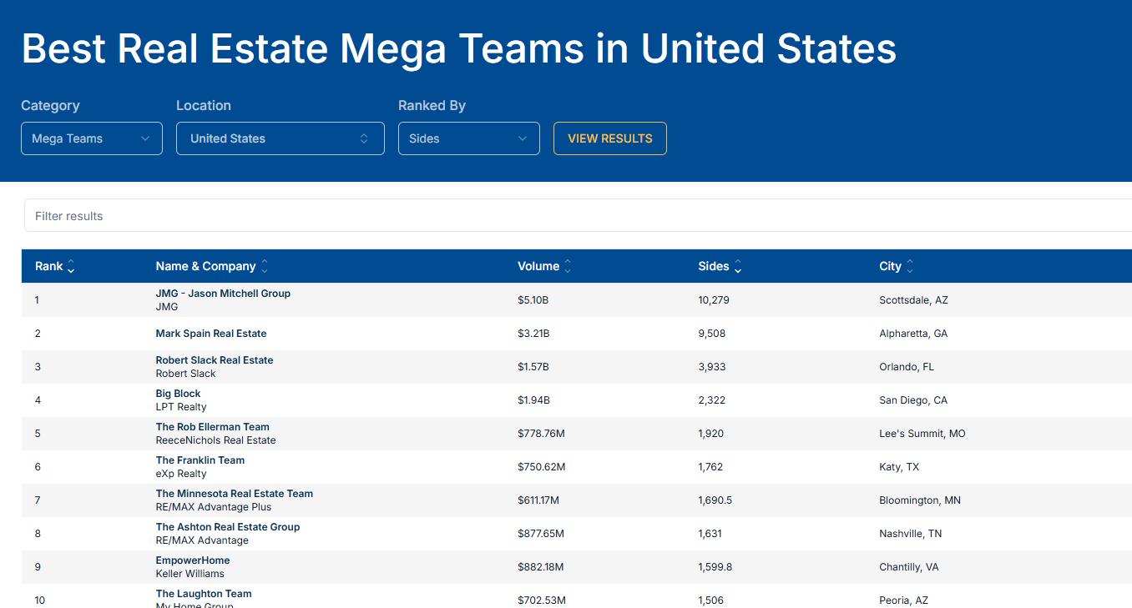Screen dimensions: 1132x608
Task: Open the Ranked By dropdown showing Sides
Action: coord(468,138)
